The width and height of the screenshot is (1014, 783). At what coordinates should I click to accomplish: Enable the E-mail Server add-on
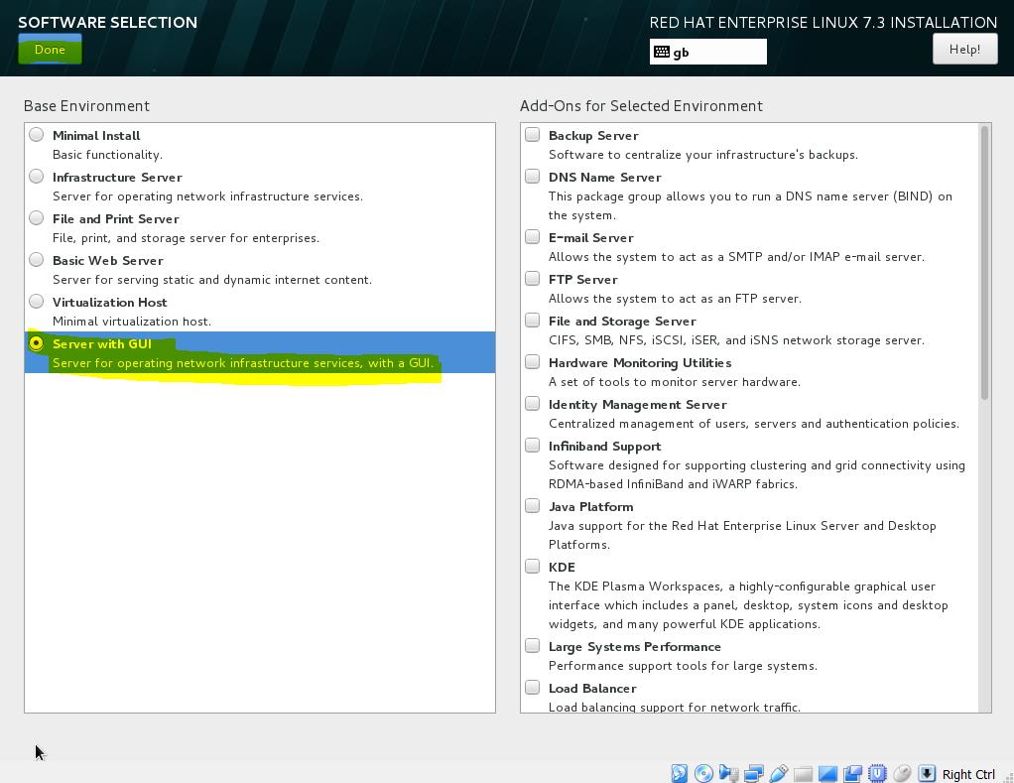point(532,236)
